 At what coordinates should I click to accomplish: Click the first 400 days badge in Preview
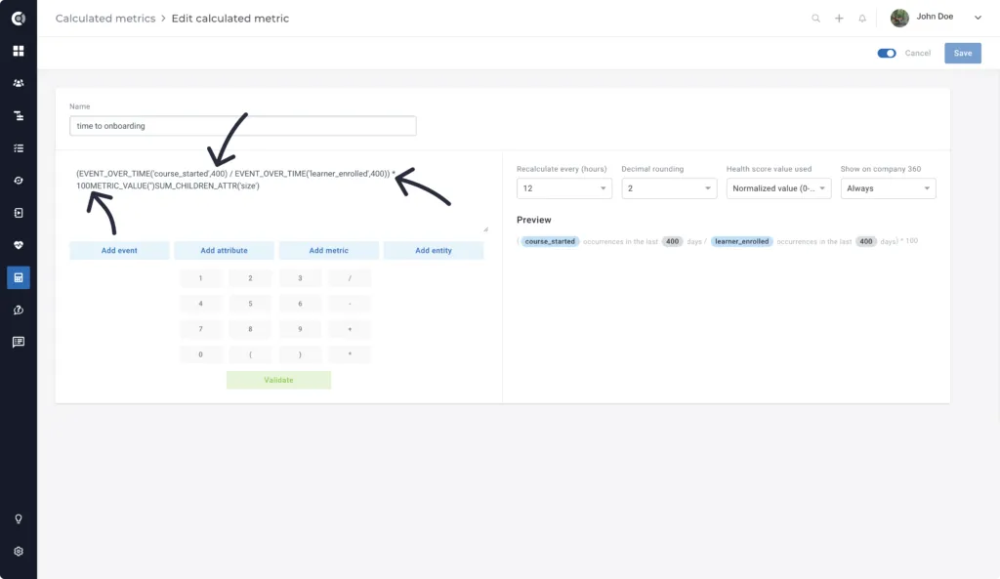pos(672,242)
